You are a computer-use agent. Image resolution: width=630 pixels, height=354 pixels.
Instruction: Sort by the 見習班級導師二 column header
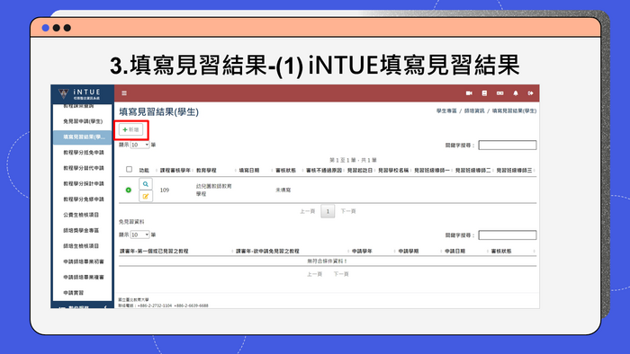pyautogui.click(x=472, y=171)
